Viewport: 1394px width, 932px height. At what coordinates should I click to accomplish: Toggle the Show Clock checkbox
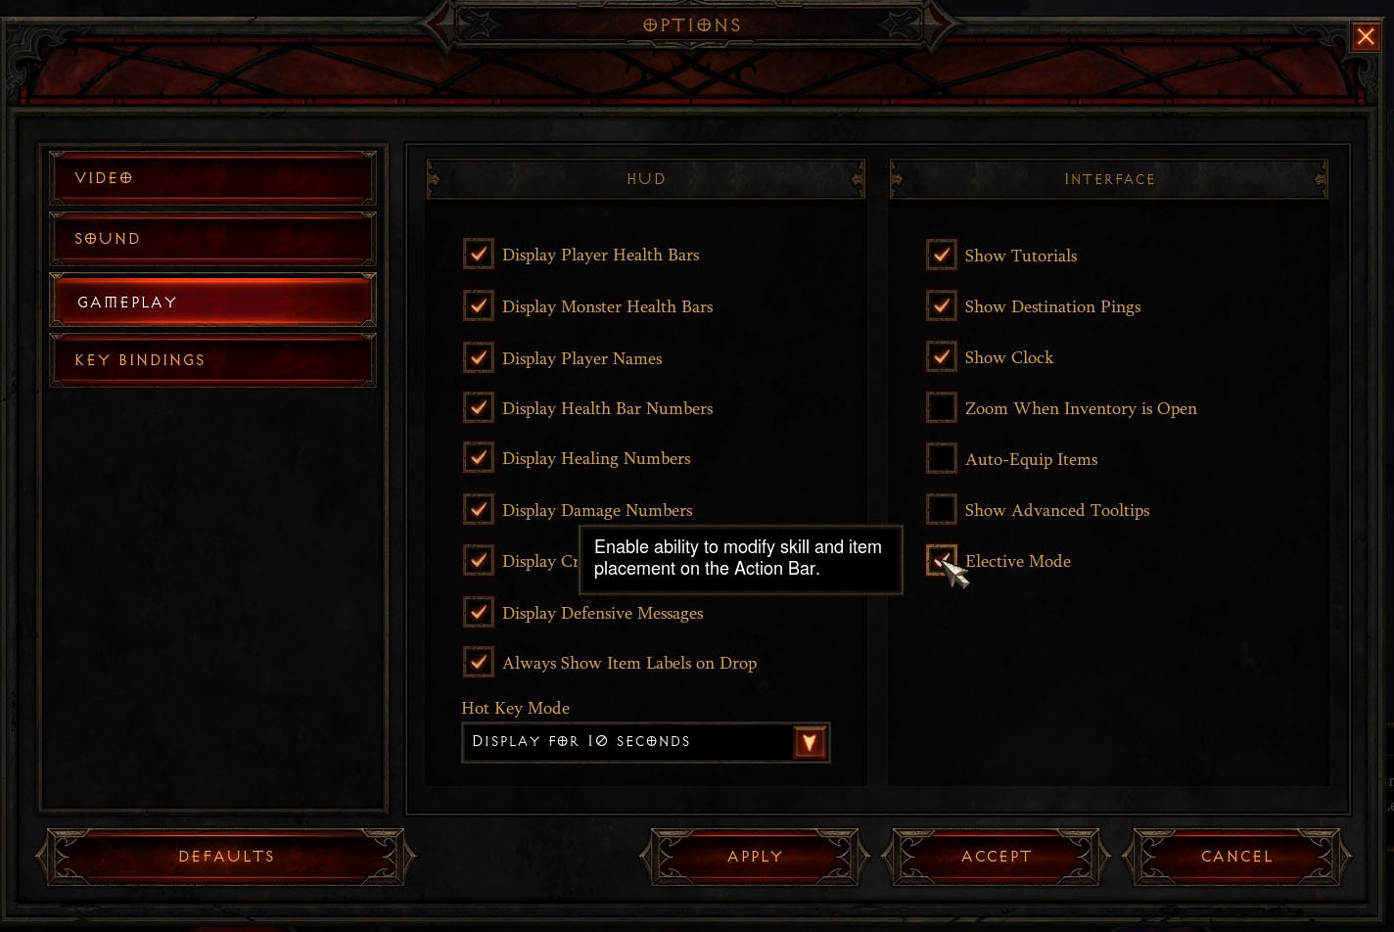pyautogui.click(x=942, y=356)
